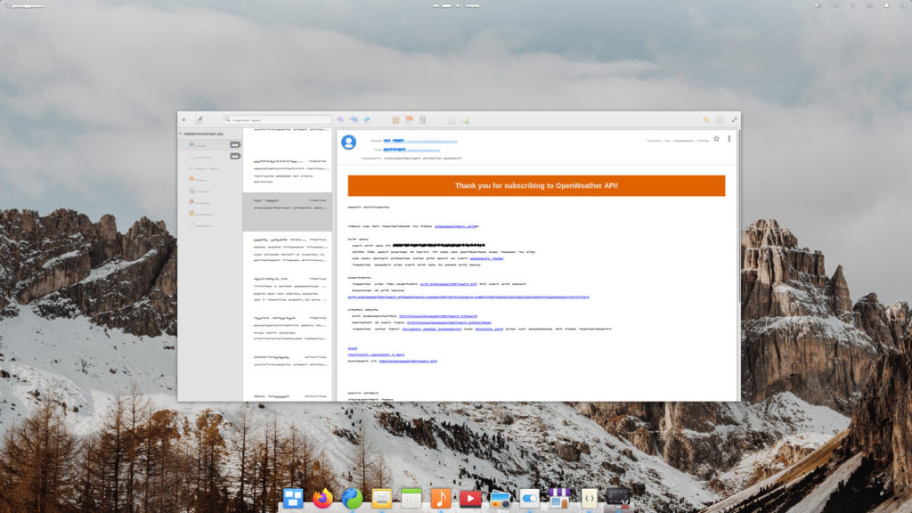Open System Settings toggle icon in dock
The image size is (912, 513).
(529, 499)
